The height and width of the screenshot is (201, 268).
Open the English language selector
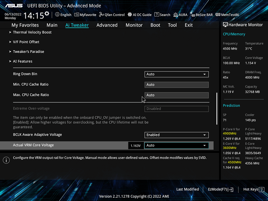click(63, 15)
